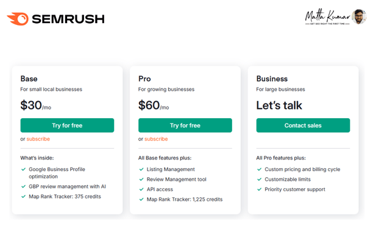
Task: Click the Matta Kumar profile photo
Action: [359, 16]
